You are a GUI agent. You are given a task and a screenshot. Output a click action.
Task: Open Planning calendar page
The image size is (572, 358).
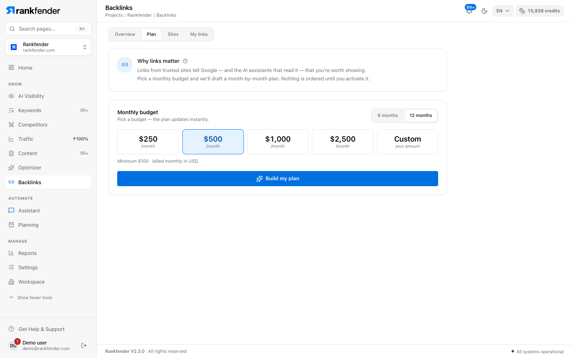pyautogui.click(x=48, y=225)
